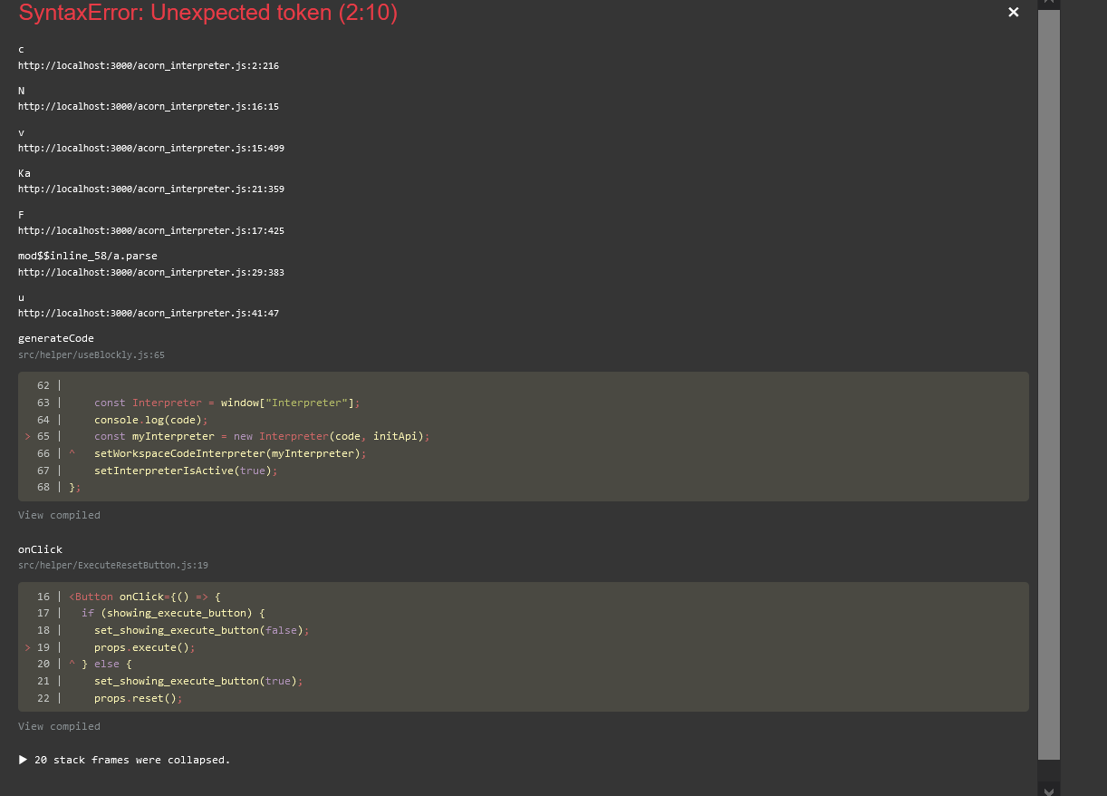Screen dimensions: 1107x796
Task: Click code line setWorkspaceCodeInterpreter(myInterpreter)
Action: [230, 453]
